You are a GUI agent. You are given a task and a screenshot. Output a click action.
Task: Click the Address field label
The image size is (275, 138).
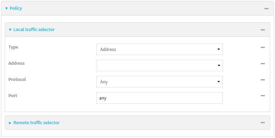point(17,63)
